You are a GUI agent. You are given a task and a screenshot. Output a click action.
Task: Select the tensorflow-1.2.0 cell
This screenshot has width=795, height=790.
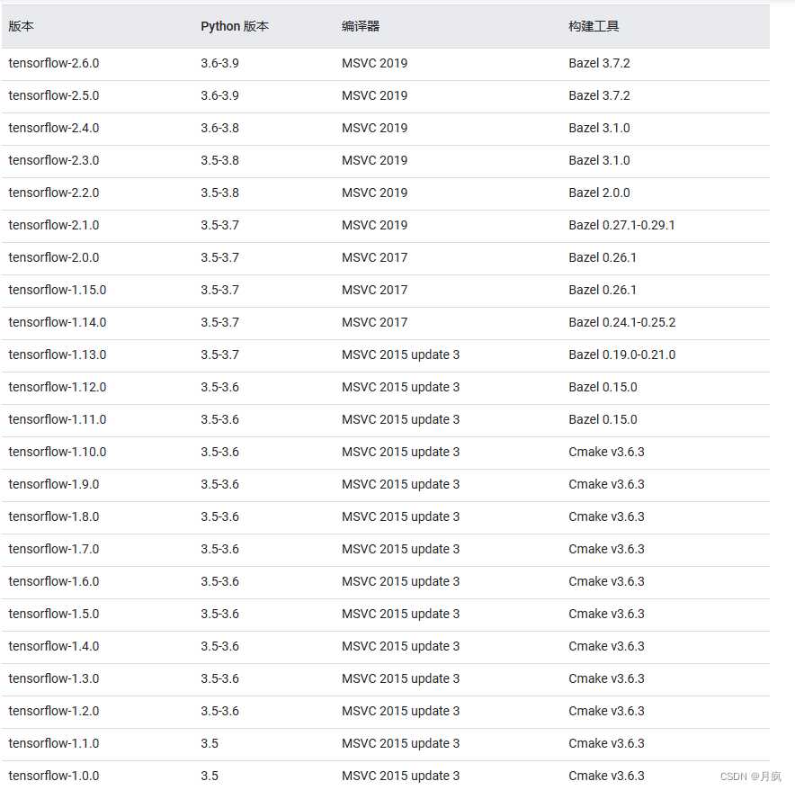(54, 712)
